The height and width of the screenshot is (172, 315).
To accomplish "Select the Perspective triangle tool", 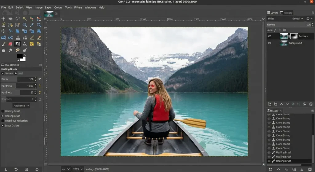I will point(18,38).
